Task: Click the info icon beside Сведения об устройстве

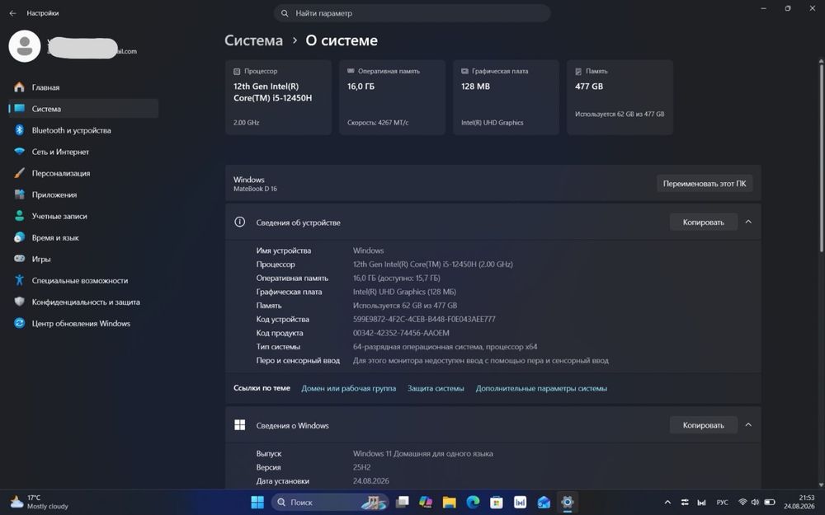Action: (239, 222)
